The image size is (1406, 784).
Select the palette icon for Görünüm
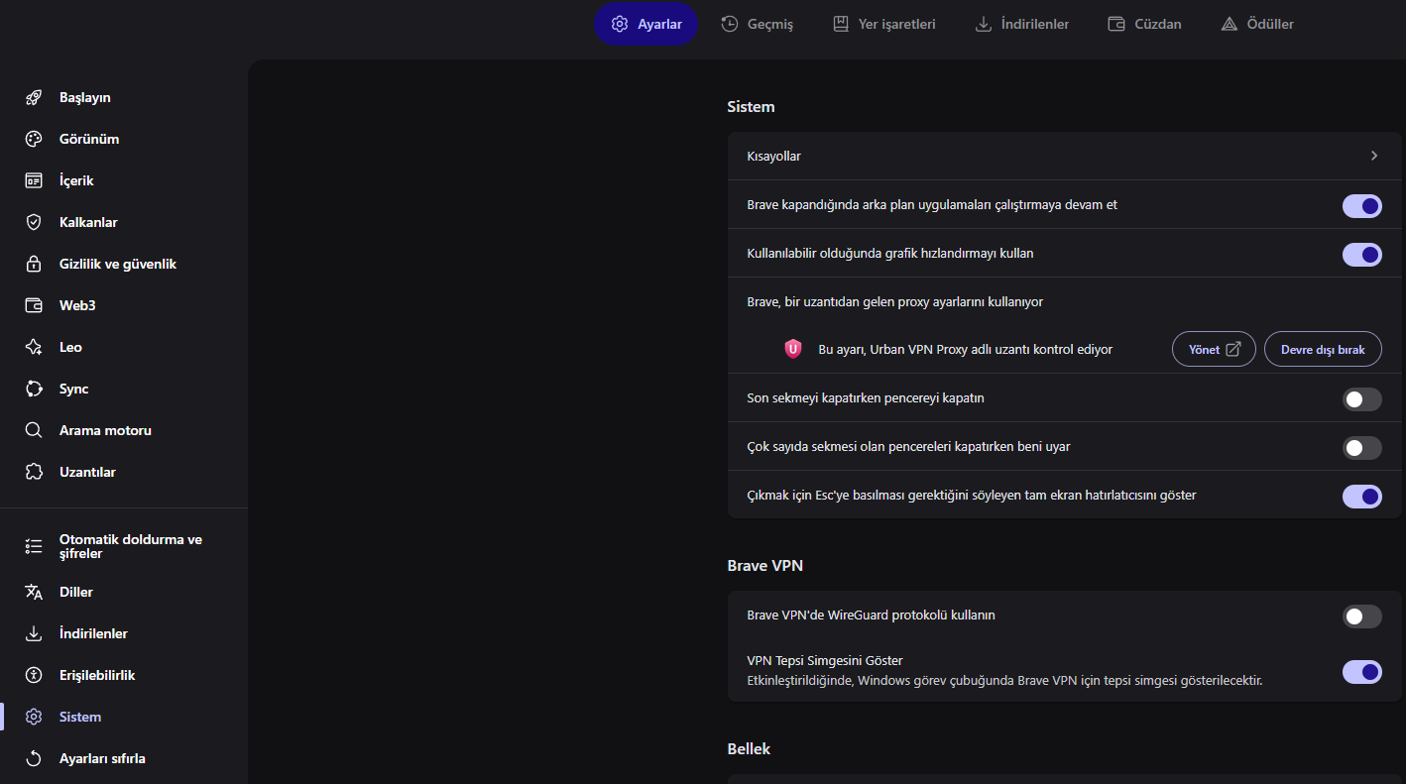(x=34, y=139)
